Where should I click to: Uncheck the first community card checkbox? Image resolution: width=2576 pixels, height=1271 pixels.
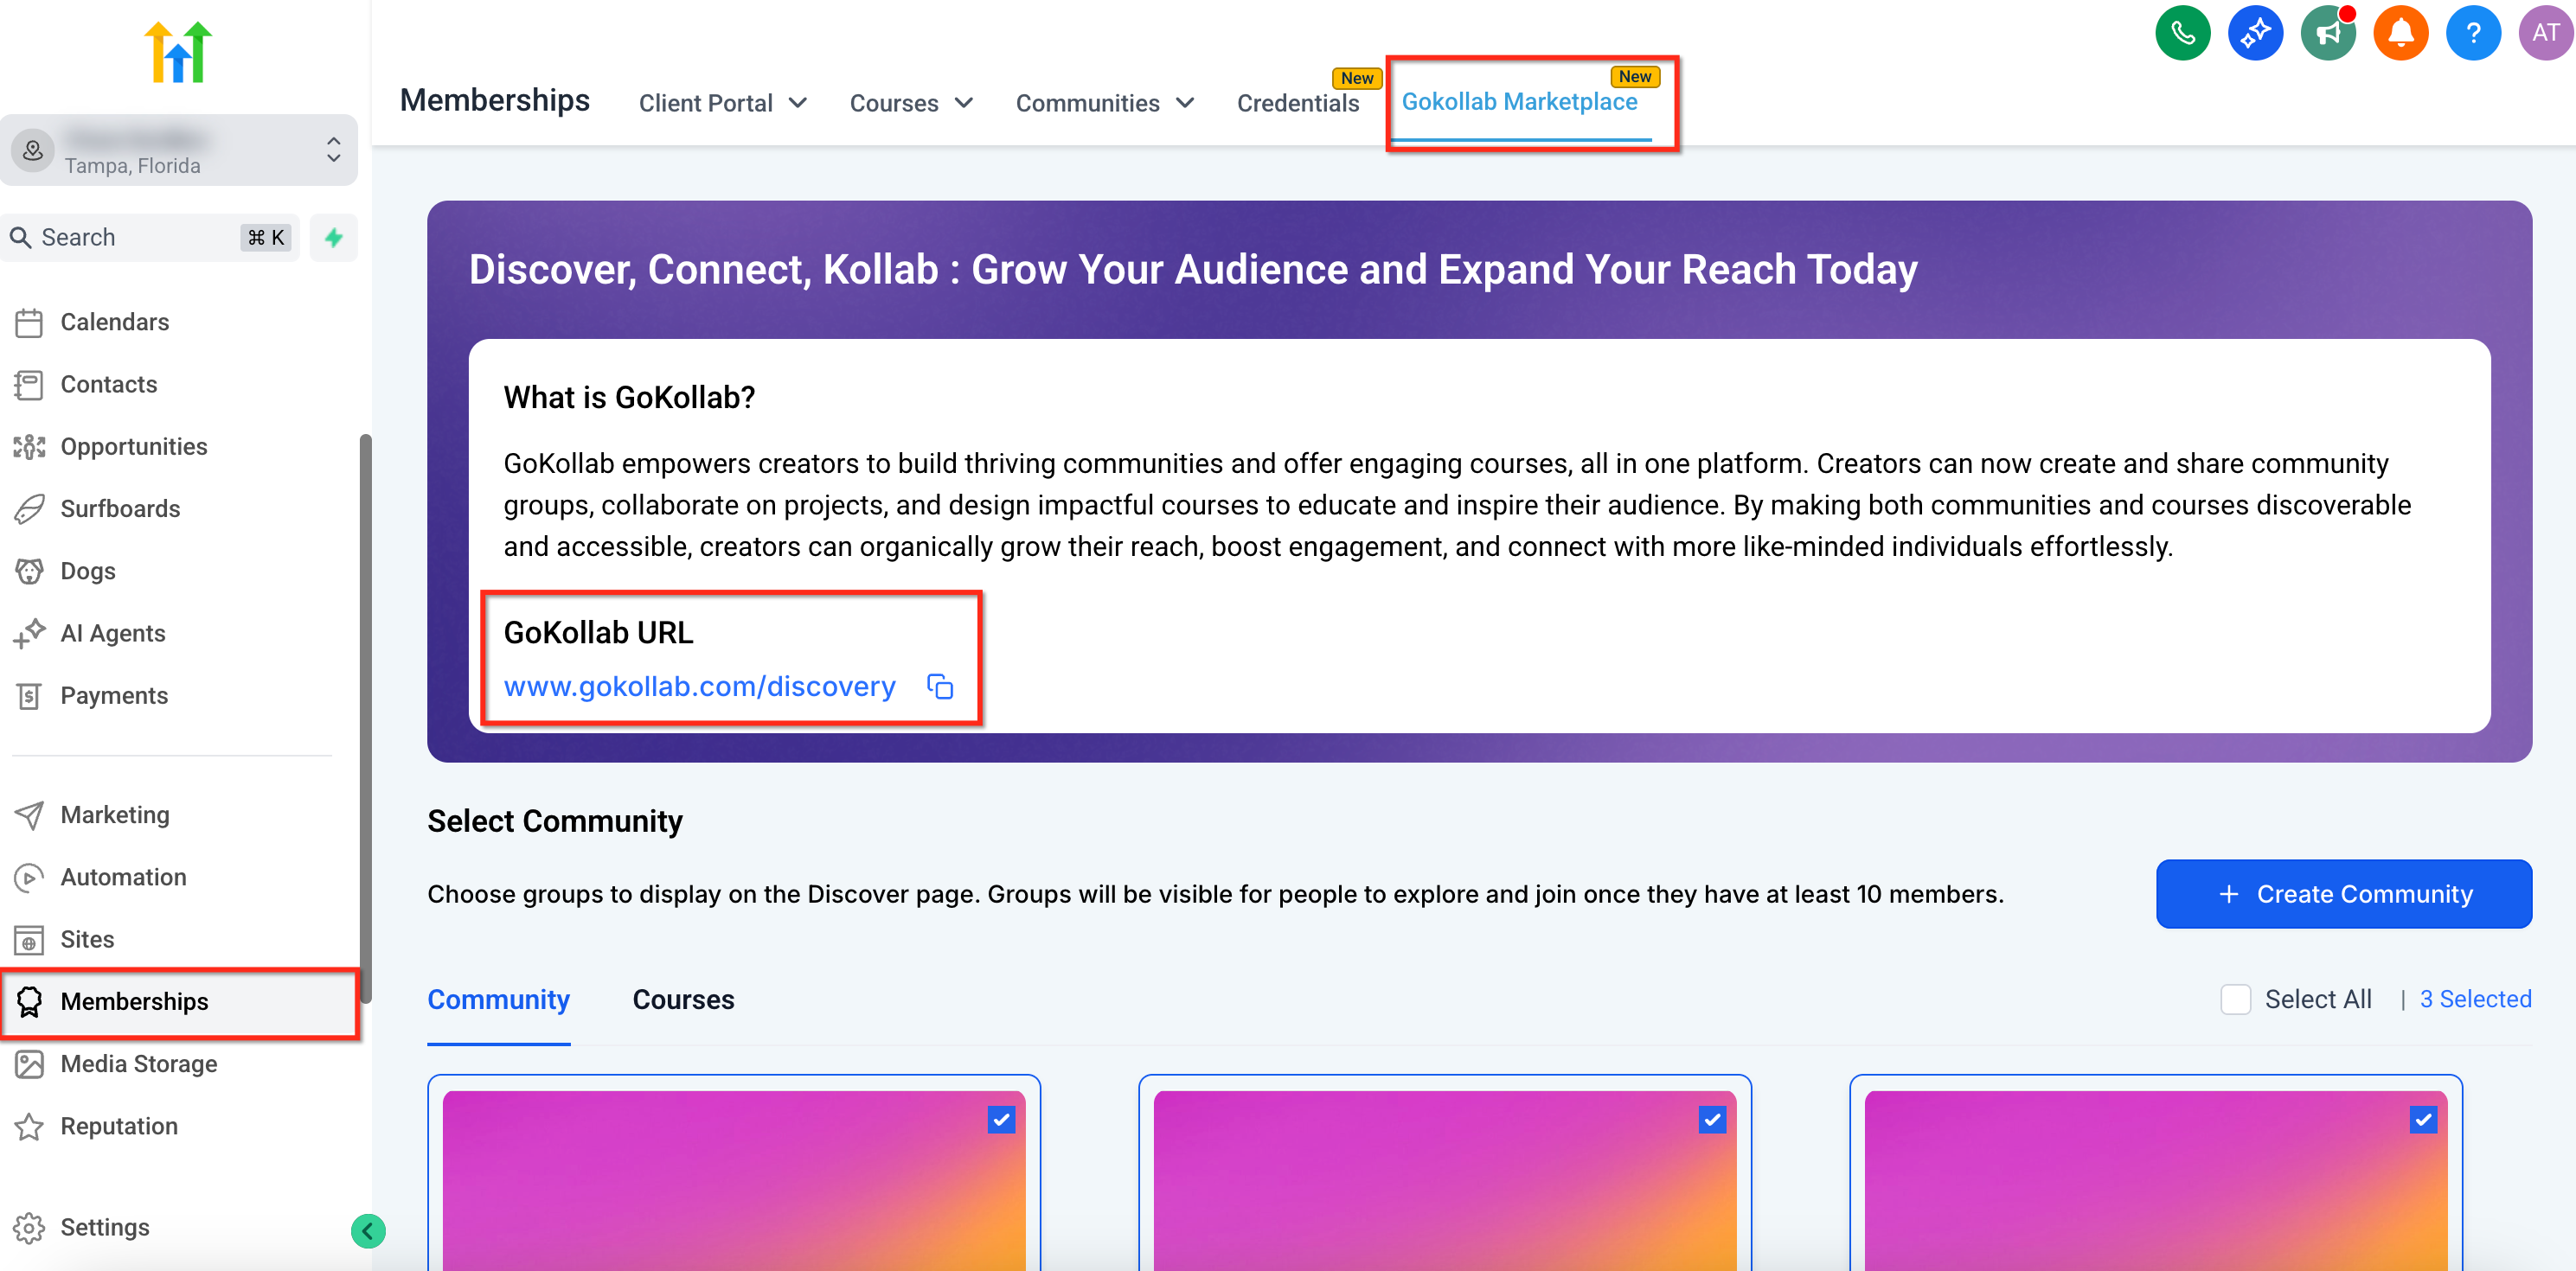pyautogui.click(x=1001, y=1119)
